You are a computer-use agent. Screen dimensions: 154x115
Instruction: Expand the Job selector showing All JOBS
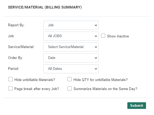(71, 36)
